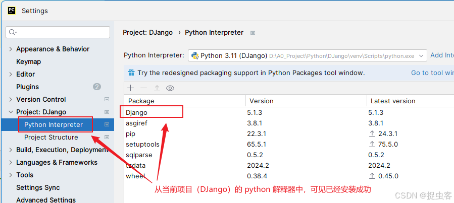Click the install package plus icon
The image size is (454, 203).
click(x=131, y=88)
